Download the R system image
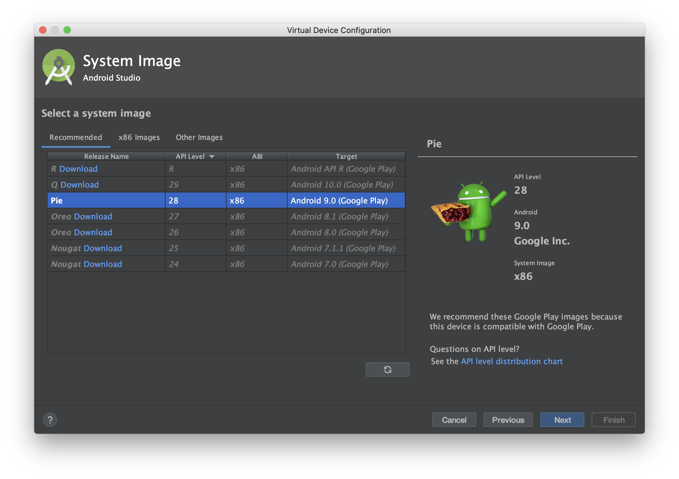The height and width of the screenshot is (479, 679). click(78, 169)
